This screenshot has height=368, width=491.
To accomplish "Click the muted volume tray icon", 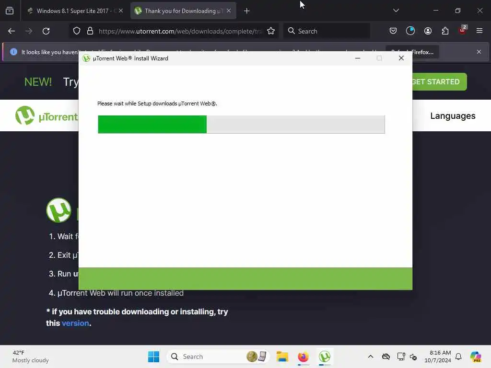I will [413, 356].
